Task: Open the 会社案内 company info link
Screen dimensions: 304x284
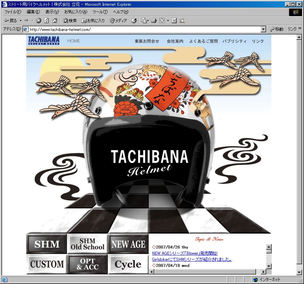Action: pos(175,41)
